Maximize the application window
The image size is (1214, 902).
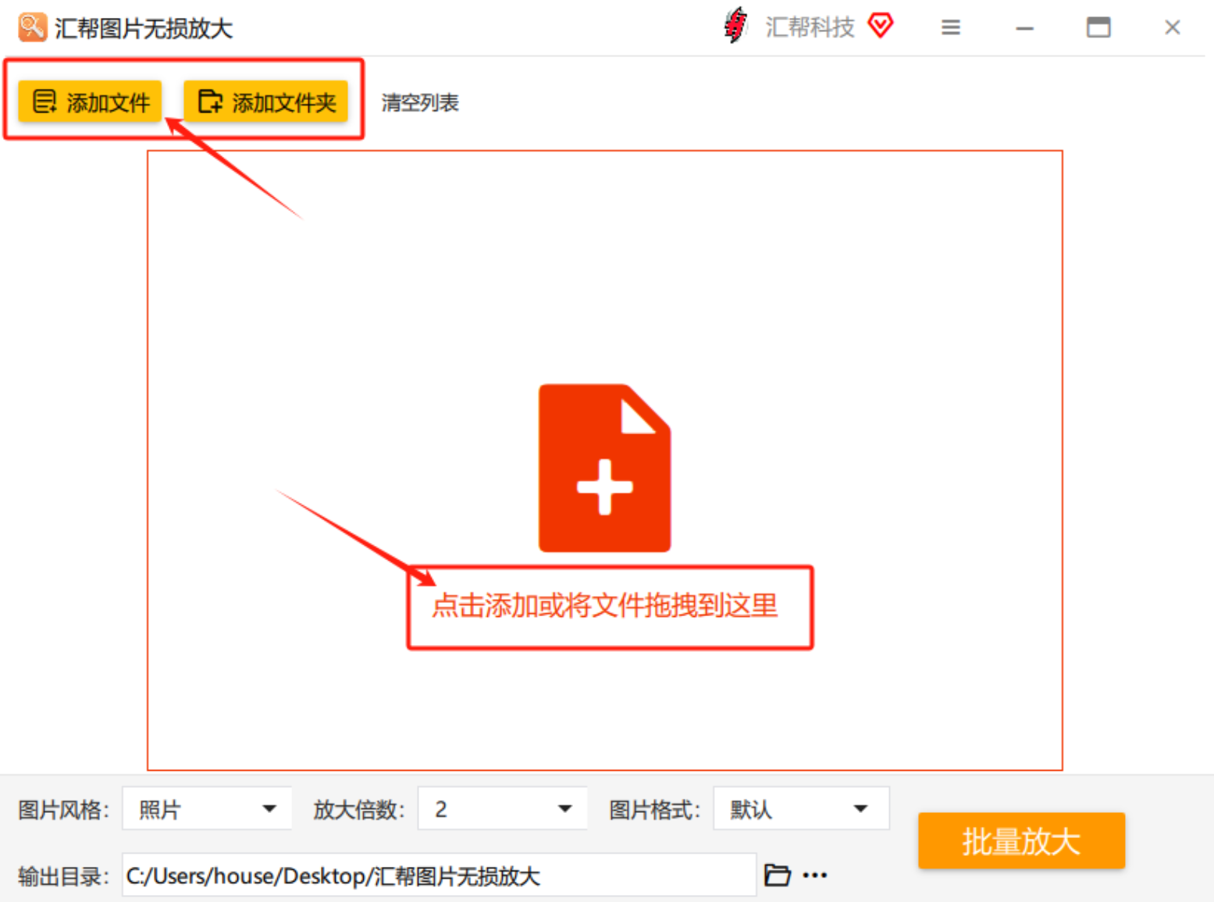pyautogui.click(x=1098, y=28)
